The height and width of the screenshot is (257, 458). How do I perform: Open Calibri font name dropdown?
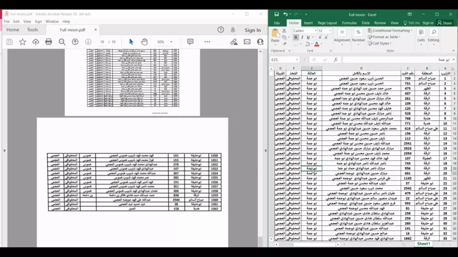point(316,31)
